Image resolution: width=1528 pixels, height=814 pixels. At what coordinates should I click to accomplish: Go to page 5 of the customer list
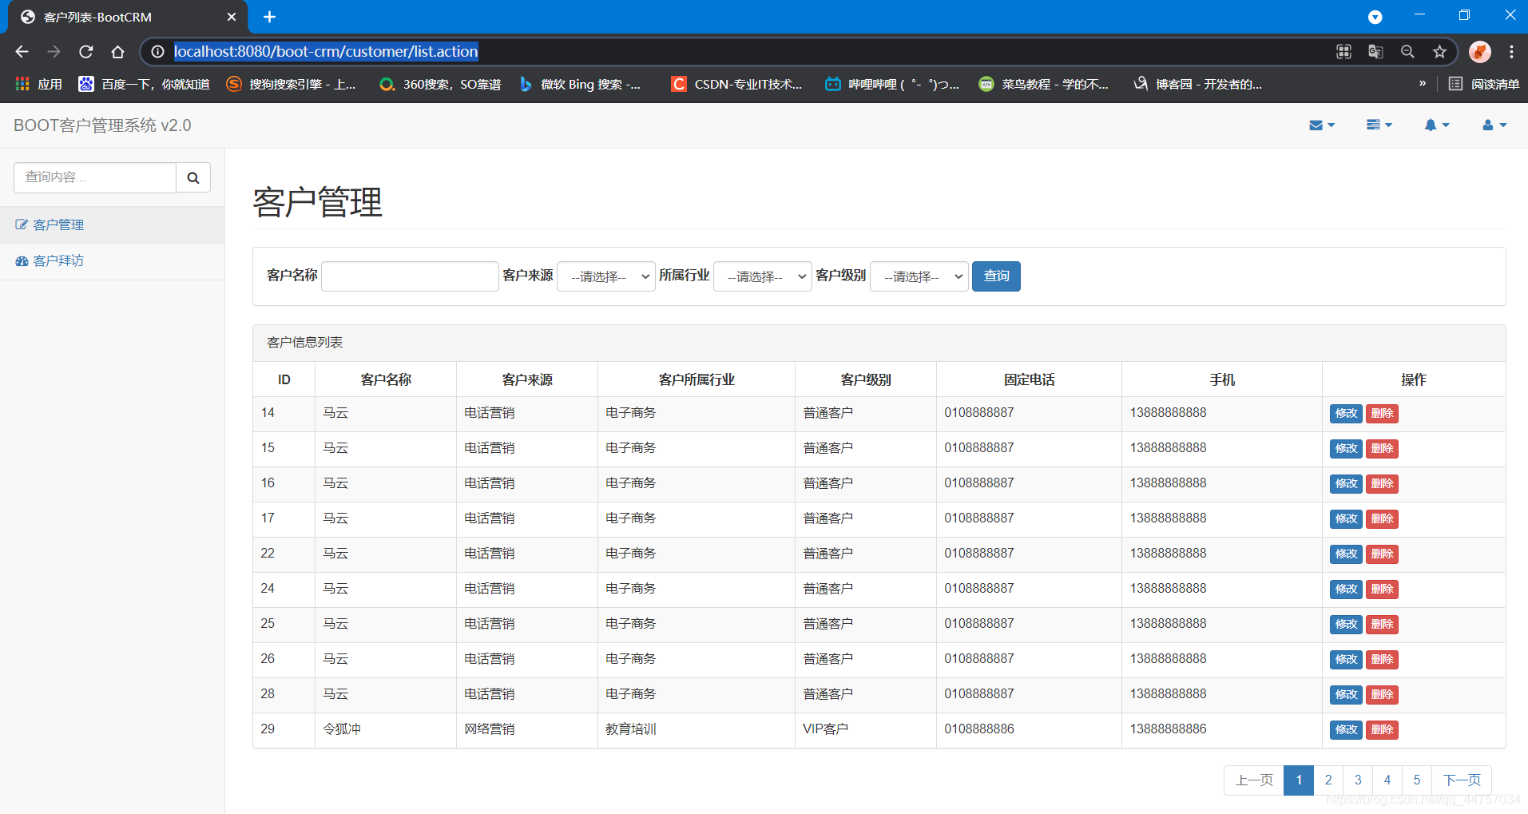pyautogui.click(x=1417, y=780)
